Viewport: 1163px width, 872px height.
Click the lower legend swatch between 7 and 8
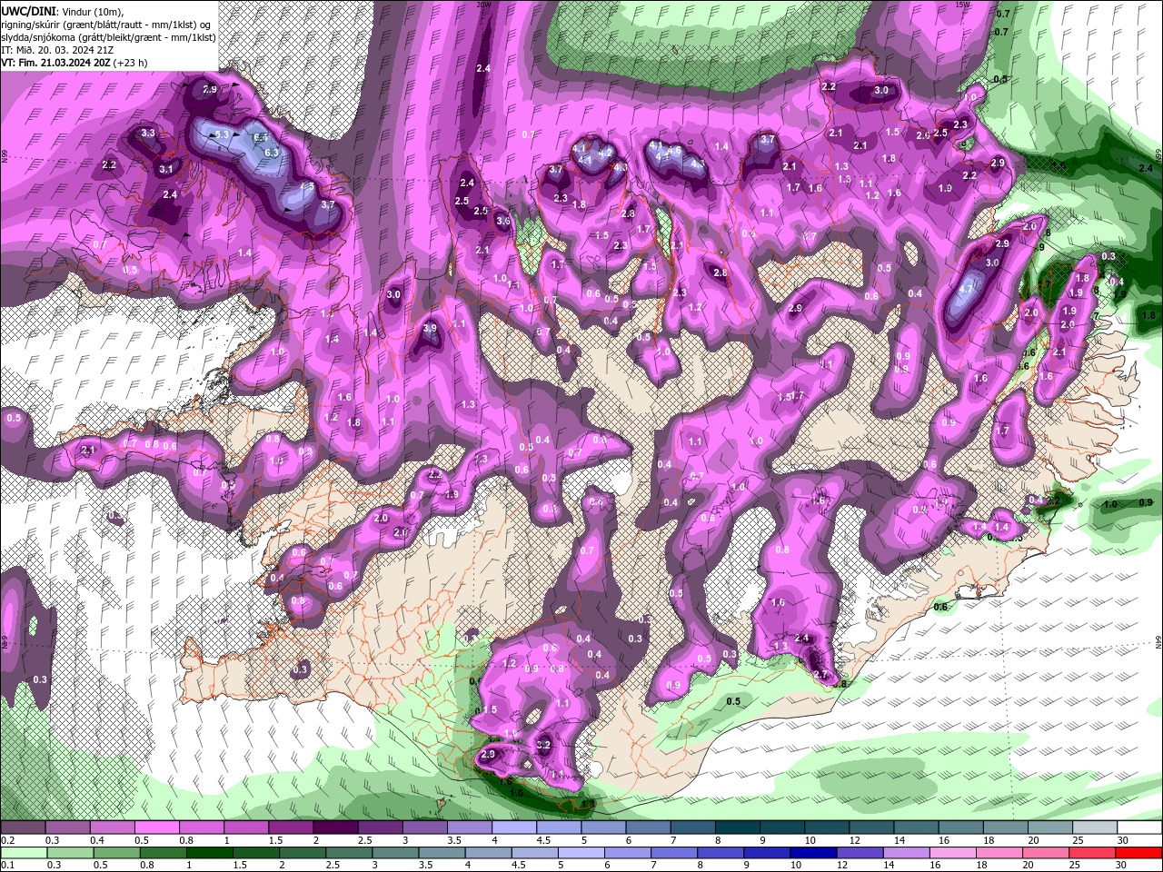pos(673,852)
